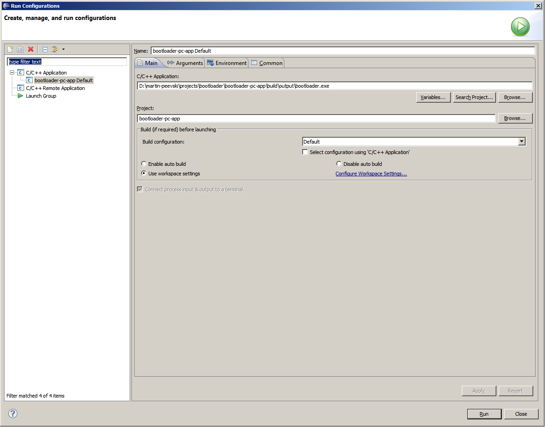Collapse the C/C++ Application tree node
The width and height of the screenshot is (546, 428).
pos(12,73)
